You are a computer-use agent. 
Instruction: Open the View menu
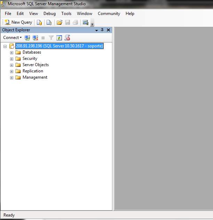(x=33, y=14)
